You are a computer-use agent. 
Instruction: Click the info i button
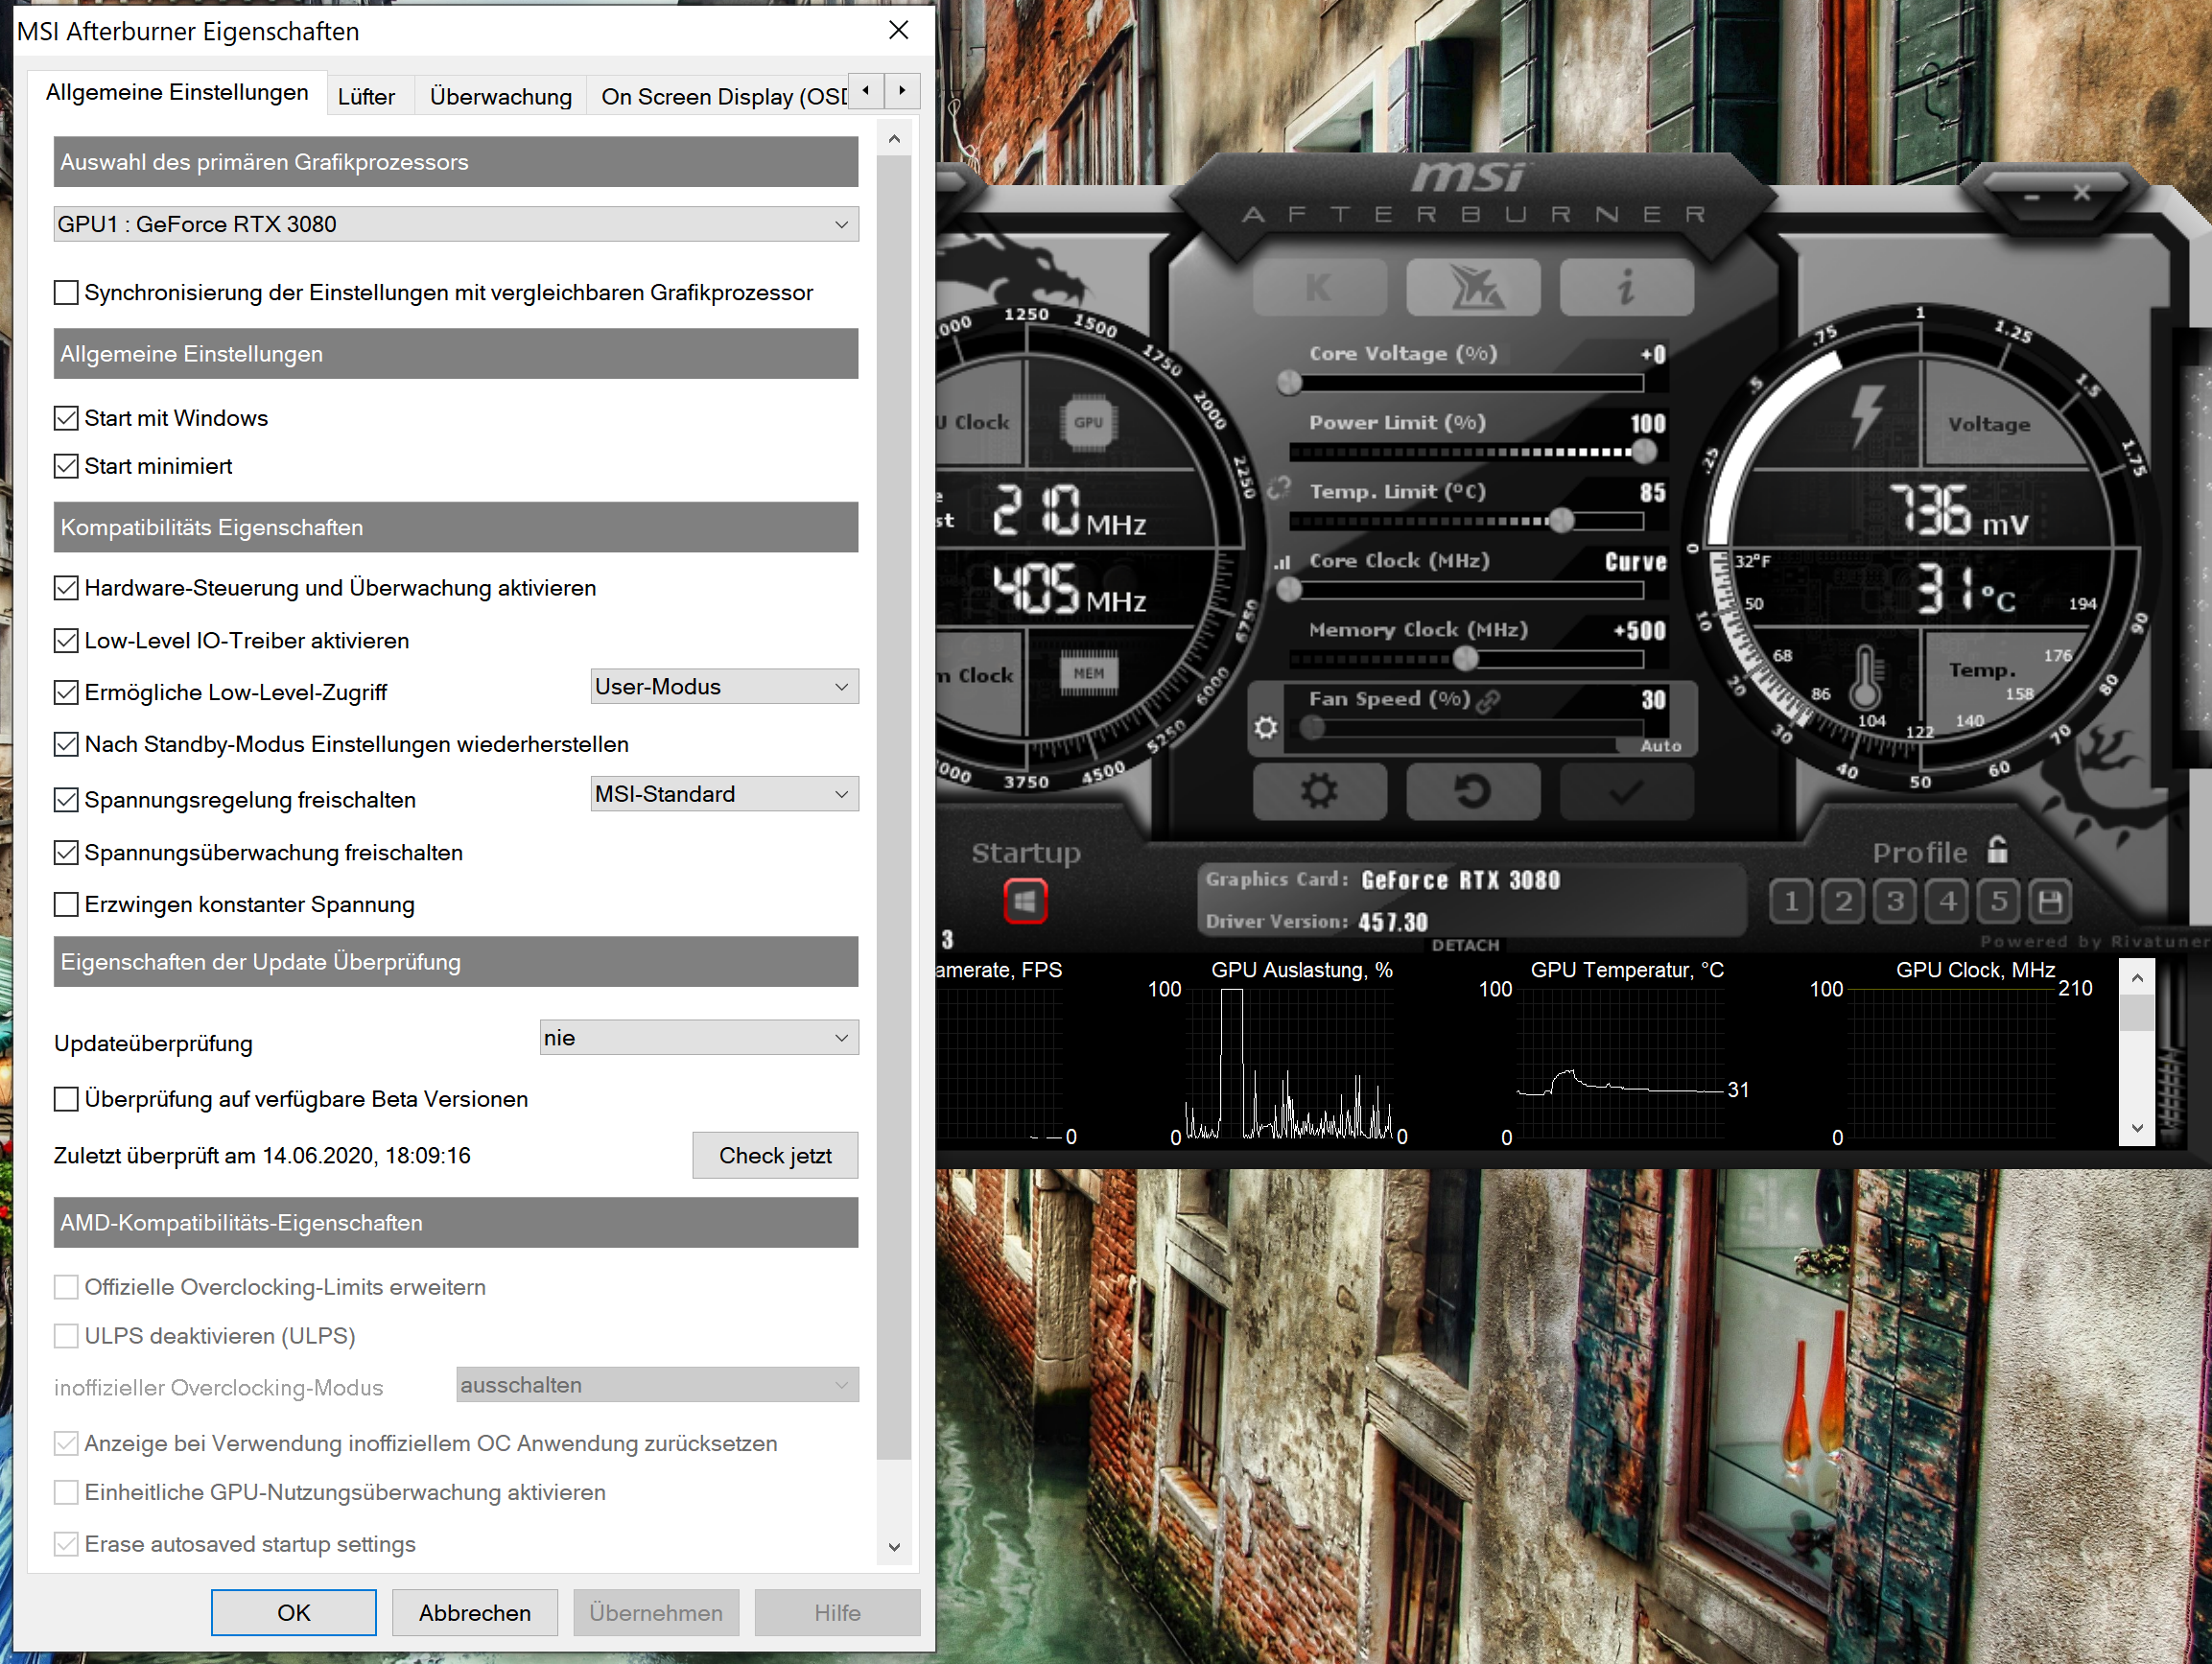(1626, 288)
